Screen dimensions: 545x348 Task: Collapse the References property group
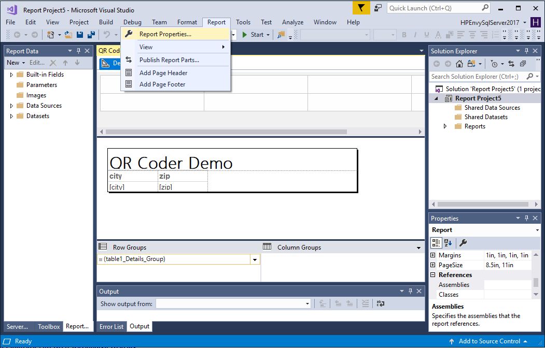pos(432,275)
